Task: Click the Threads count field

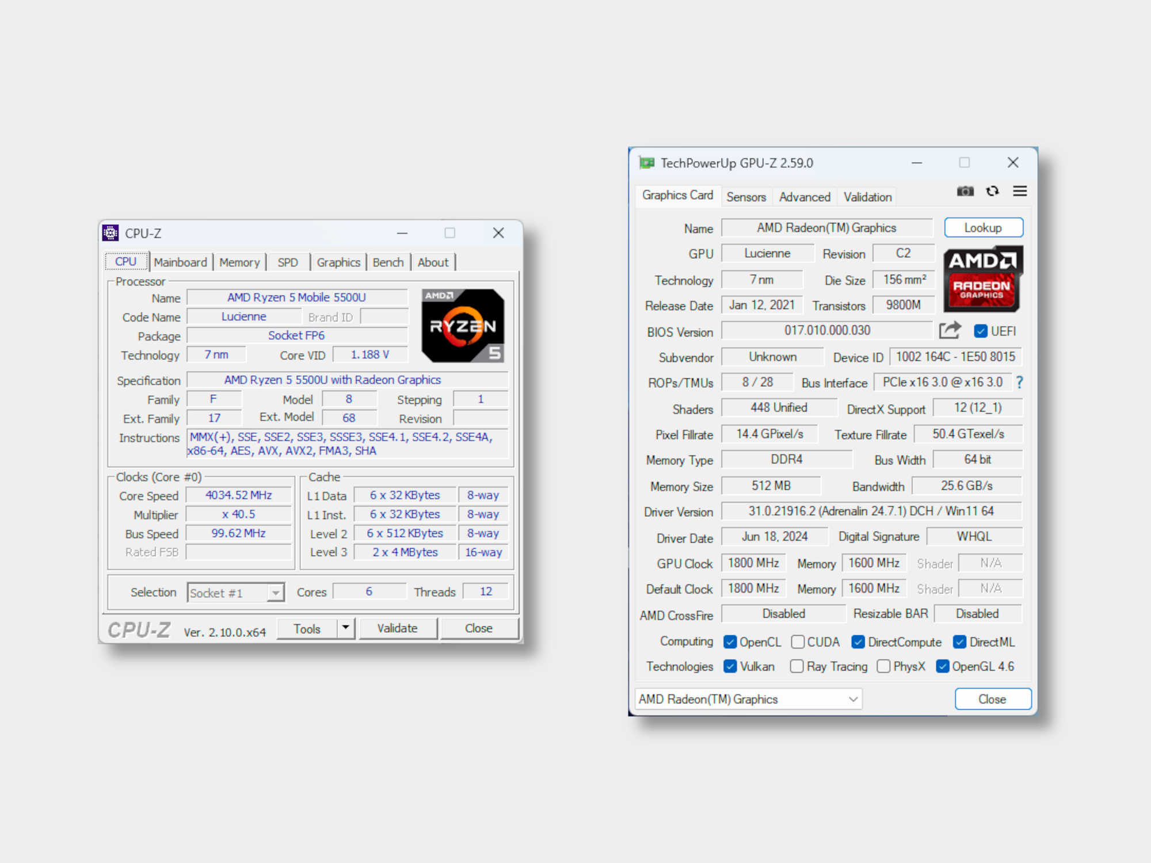Action: 486,591
